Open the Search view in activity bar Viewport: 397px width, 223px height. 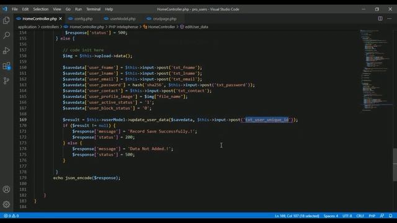tap(6, 35)
